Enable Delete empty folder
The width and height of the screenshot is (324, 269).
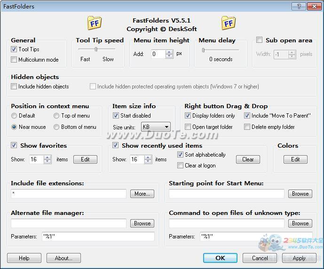(247, 127)
